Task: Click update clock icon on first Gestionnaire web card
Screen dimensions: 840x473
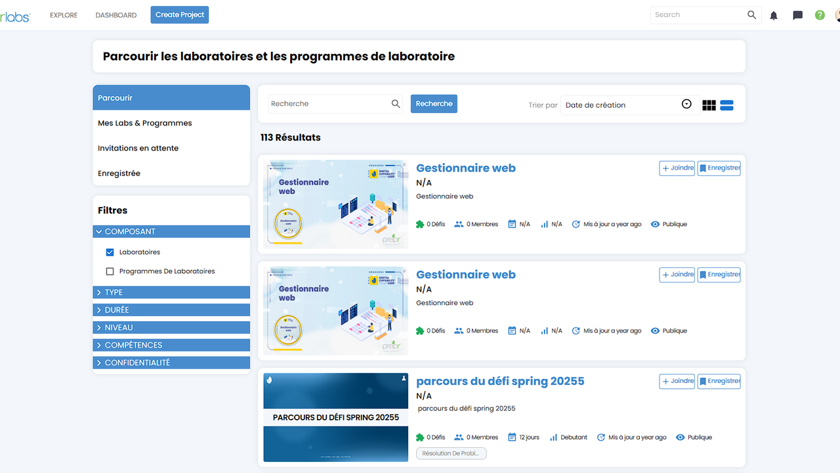Action: 576,224
